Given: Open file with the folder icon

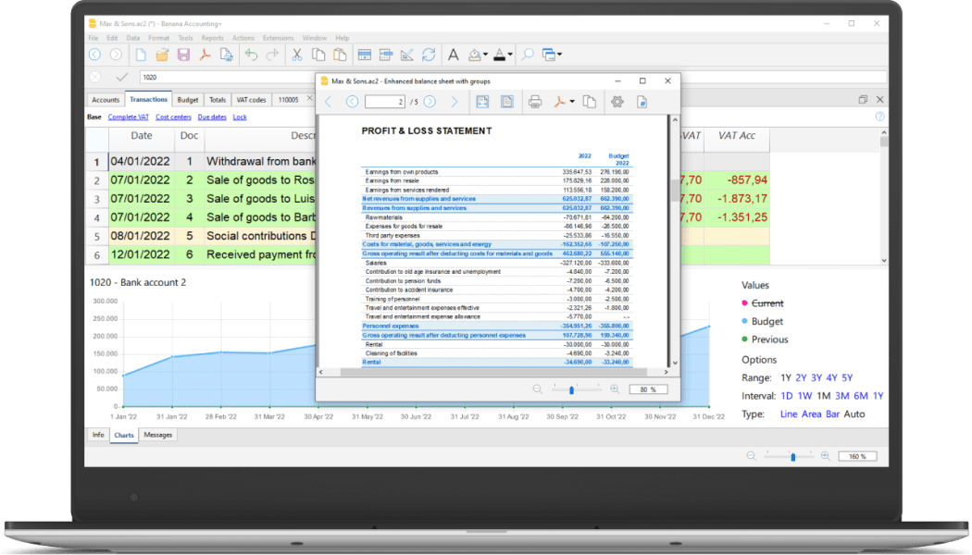Looking at the screenshot, I should point(162,55).
